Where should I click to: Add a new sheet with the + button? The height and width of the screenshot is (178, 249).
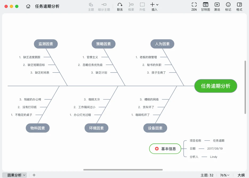34,175
